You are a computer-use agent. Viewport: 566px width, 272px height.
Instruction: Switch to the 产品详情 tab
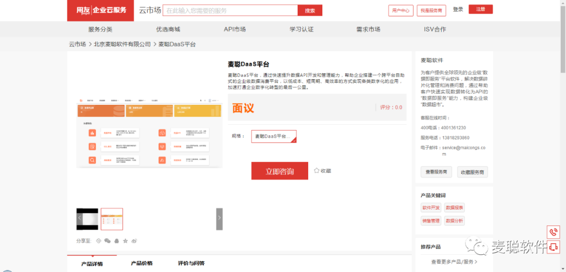pos(92,264)
